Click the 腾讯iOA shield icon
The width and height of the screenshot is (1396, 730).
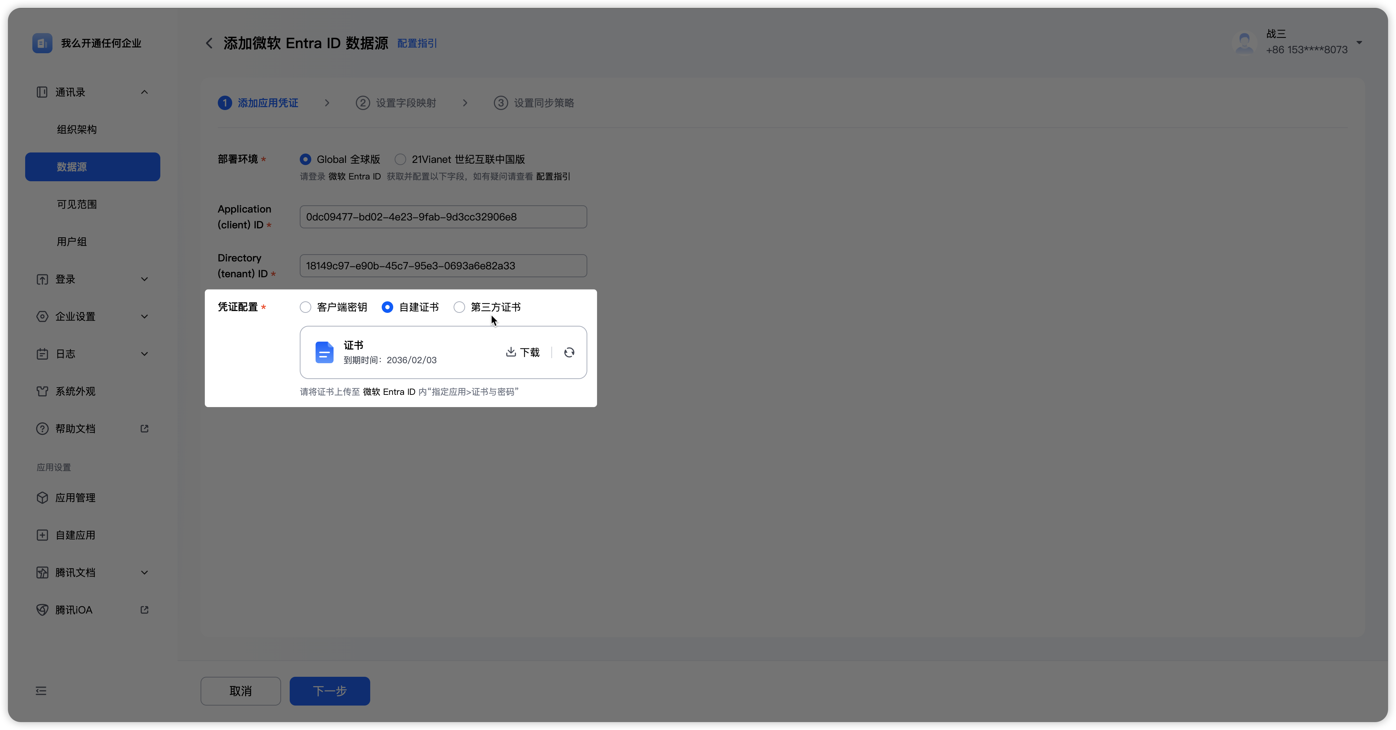(x=42, y=610)
